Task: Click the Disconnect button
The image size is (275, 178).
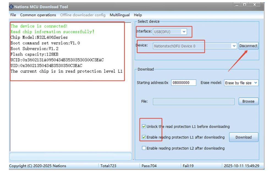Action: pos(248,46)
